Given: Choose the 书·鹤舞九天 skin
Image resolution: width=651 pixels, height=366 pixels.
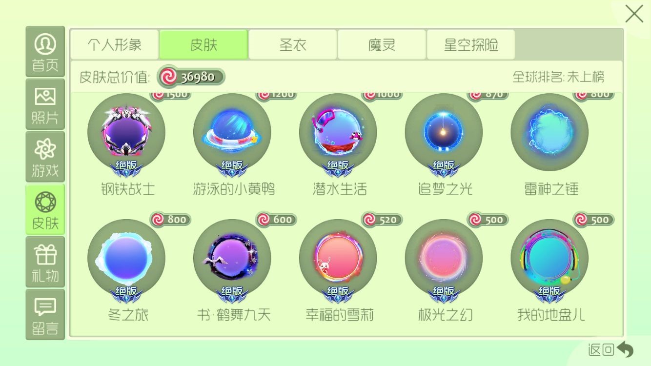Looking at the screenshot, I should point(232,258).
